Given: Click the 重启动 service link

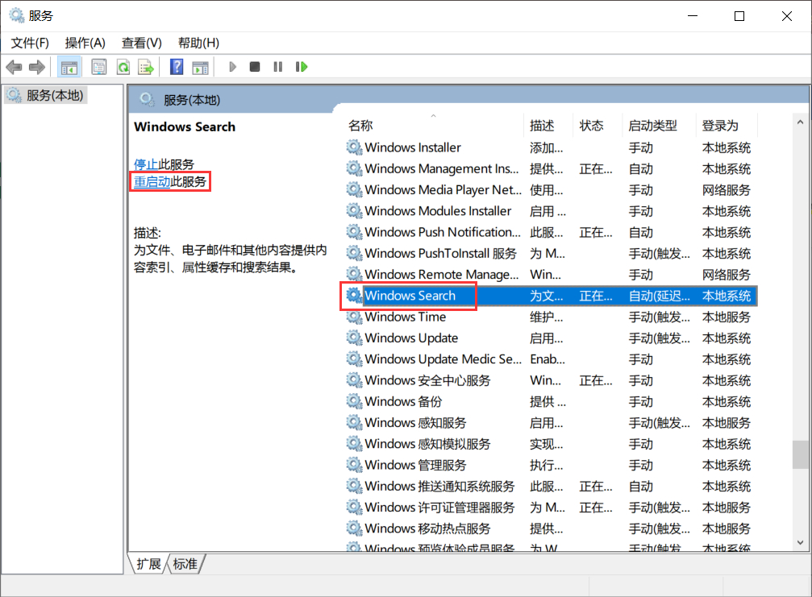Looking at the screenshot, I should (152, 181).
